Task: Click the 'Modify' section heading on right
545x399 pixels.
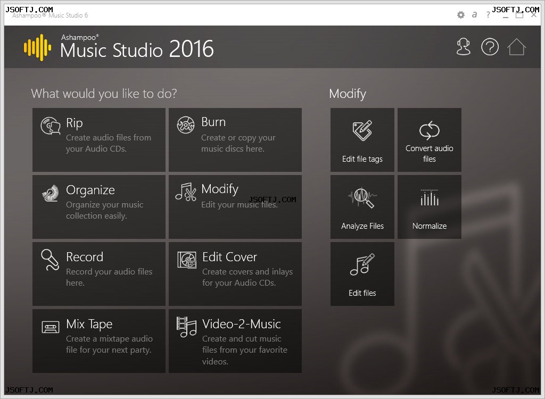Action: pyautogui.click(x=348, y=94)
